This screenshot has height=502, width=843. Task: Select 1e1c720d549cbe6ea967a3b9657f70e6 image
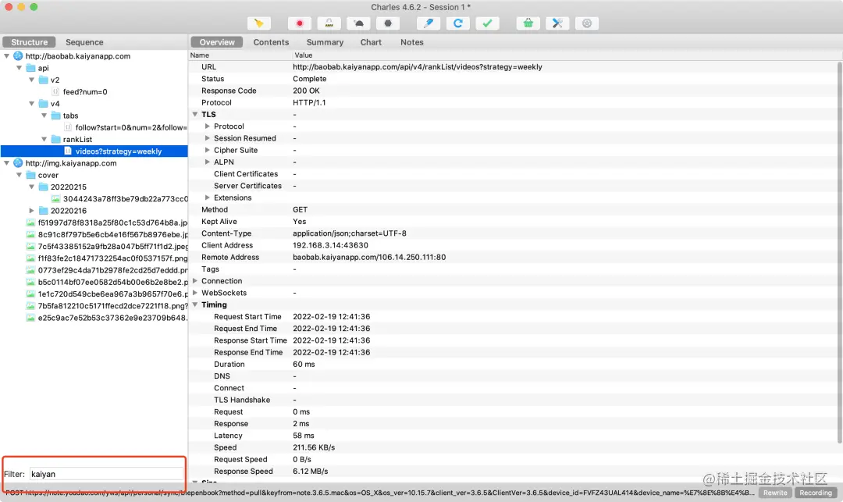pyautogui.click(x=112, y=294)
